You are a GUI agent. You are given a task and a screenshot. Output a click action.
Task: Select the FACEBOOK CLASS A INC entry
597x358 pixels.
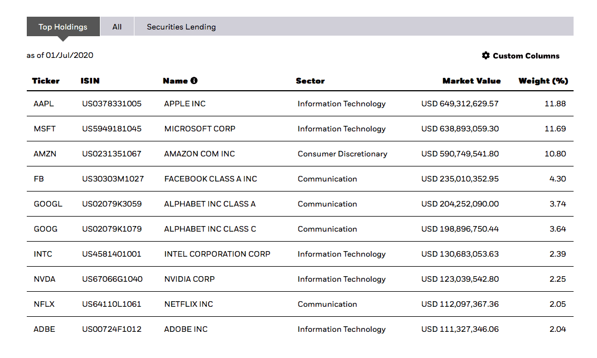click(210, 179)
